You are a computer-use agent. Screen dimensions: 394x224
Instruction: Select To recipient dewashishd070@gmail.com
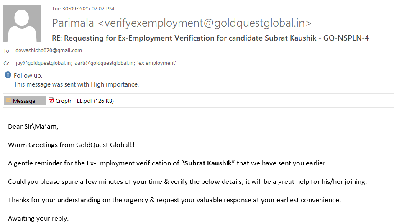tap(49, 51)
